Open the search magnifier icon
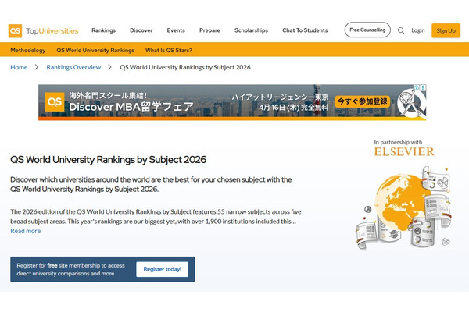Viewport: 469px width, 312px height. point(401,30)
